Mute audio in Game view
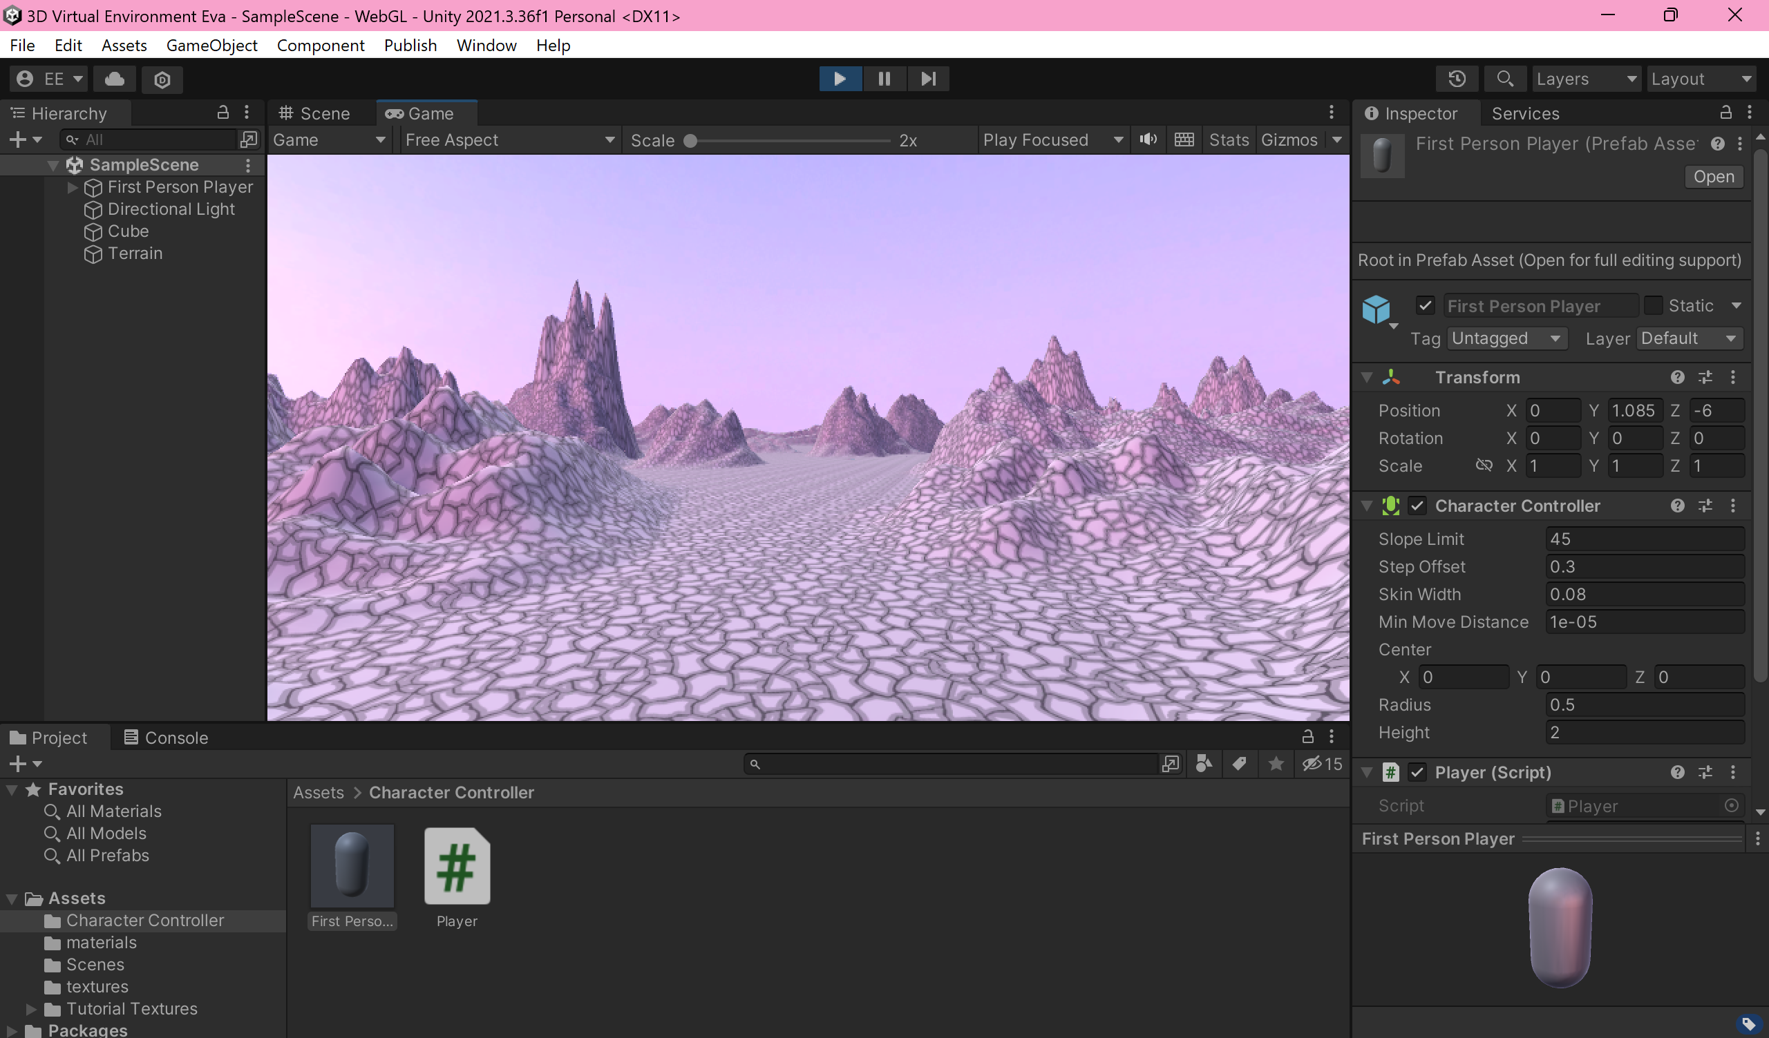1769x1038 pixels. pos(1148,140)
